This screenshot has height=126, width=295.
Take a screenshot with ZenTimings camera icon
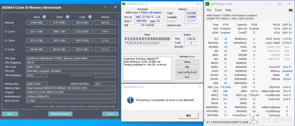click(x=291, y=10)
